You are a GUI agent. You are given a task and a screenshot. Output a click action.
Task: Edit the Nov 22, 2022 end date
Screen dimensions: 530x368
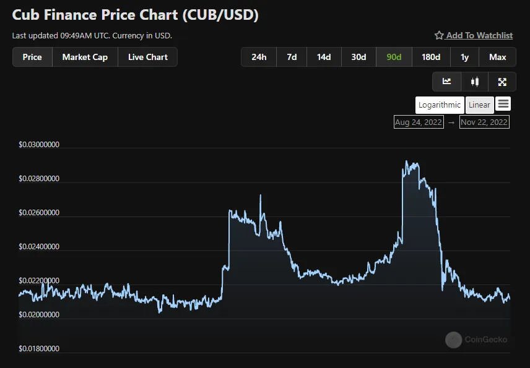[x=484, y=122]
